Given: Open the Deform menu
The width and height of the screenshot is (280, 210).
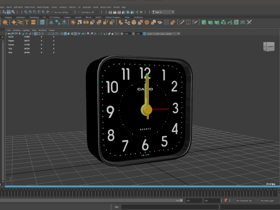Looking at the screenshot, I should pos(72,7).
